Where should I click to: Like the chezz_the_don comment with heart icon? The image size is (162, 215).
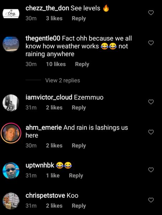click(151, 13)
